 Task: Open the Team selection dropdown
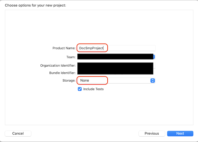point(115,57)
